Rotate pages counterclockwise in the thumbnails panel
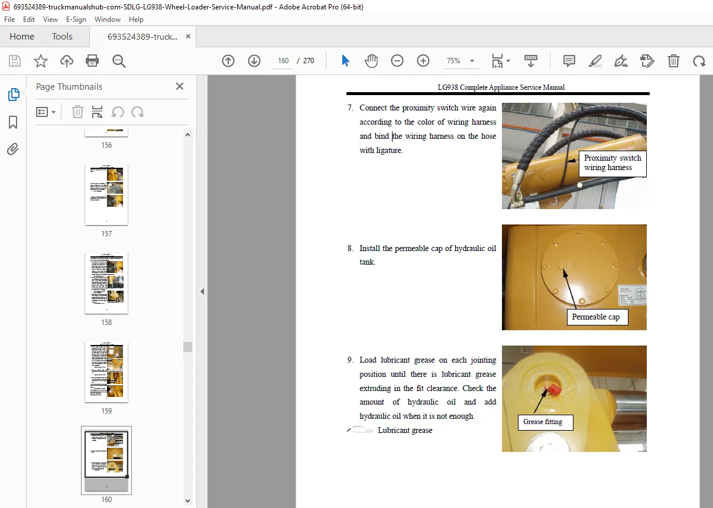The width and height of the screenshot is (713, 508). pos(118,112)
